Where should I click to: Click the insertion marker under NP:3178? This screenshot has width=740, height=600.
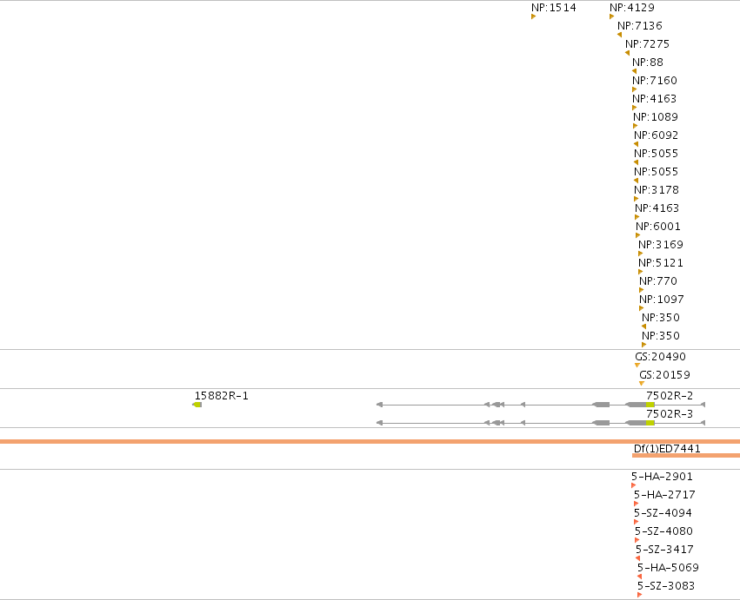[637, 199]
